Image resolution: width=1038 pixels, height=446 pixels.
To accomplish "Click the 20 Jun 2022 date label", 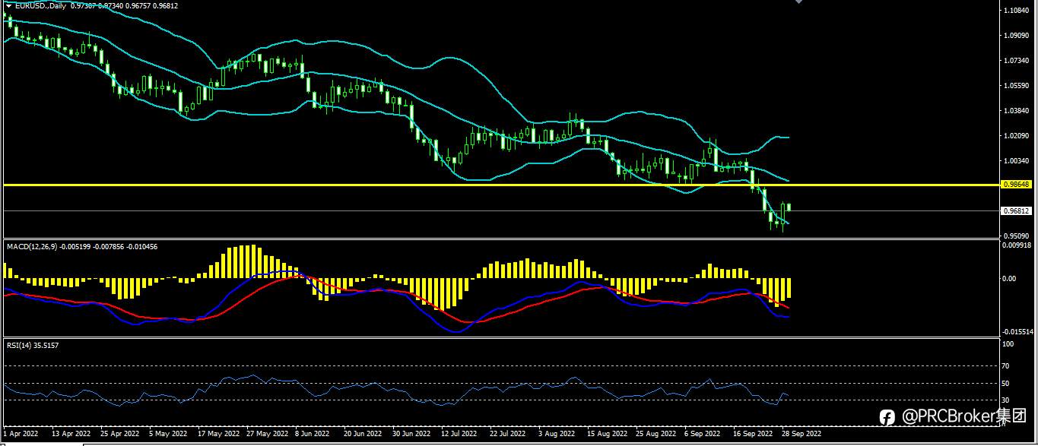I will coord(362,434).
